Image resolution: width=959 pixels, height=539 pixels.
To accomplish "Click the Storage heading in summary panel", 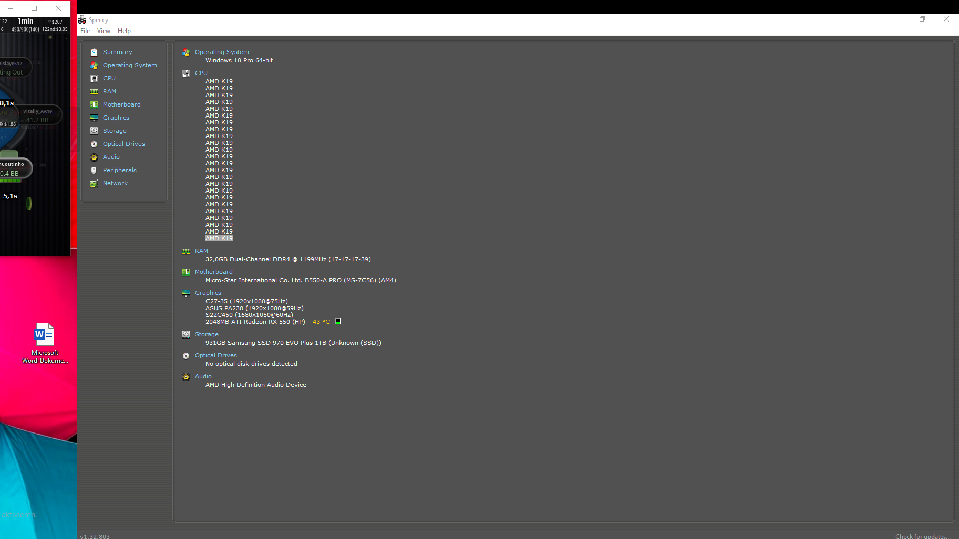I will point(207,334).
